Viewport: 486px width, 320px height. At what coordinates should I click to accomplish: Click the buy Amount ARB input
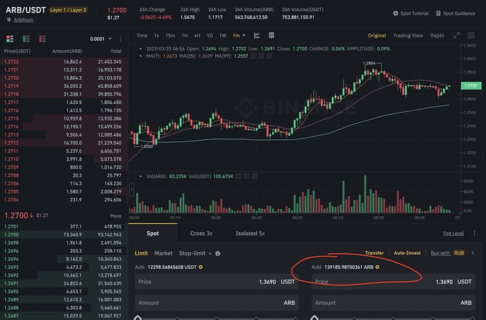click(x=217, y=303)
